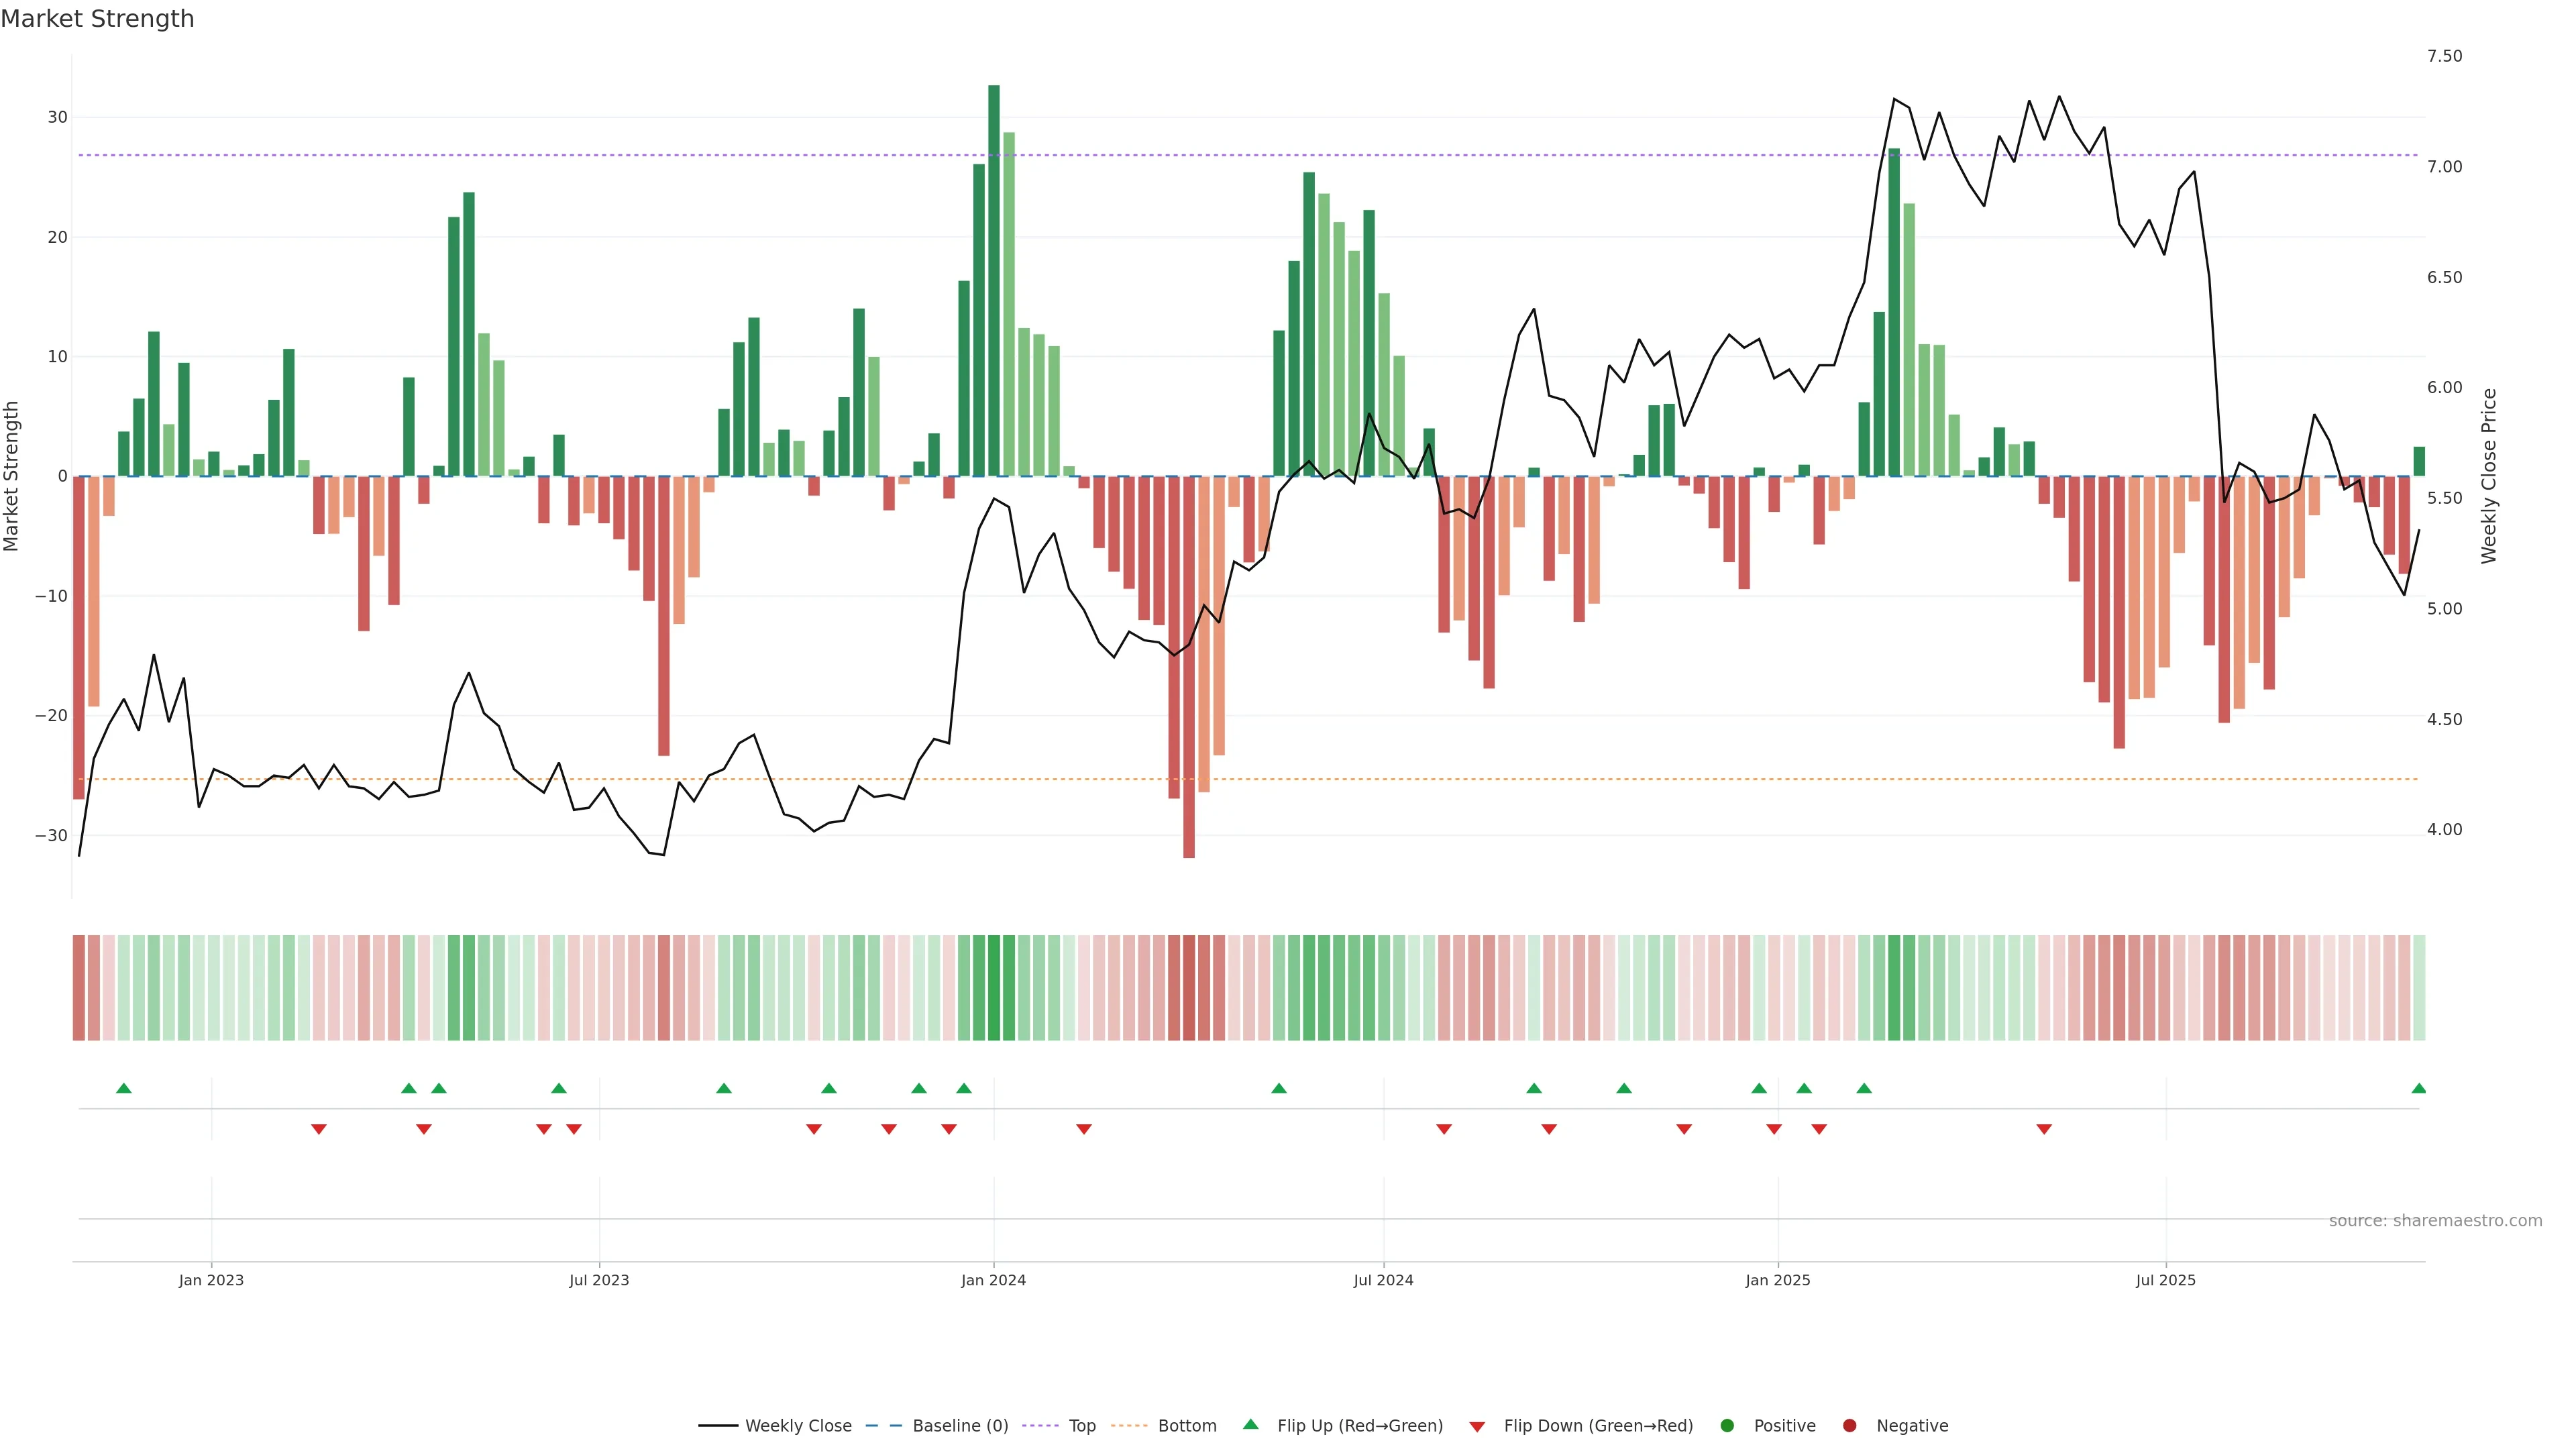
Task: Click the tallest green bar near Jan 2024
Action: coord(994,280)
